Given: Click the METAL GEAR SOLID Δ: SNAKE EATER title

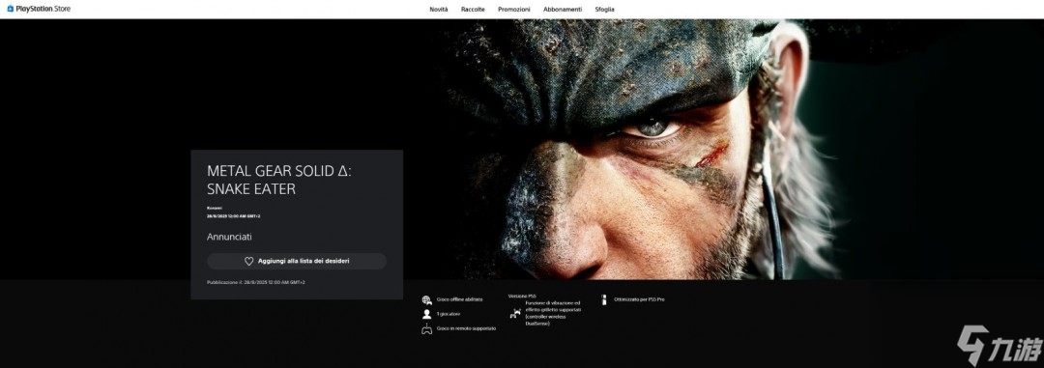Looking at the screenshot, I should tap(279, 180).
